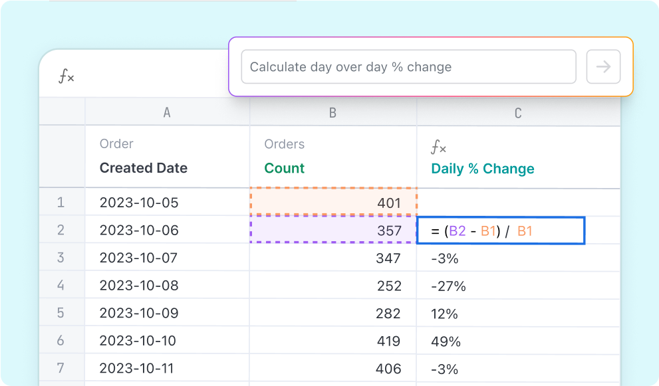This screenshot has height=386, width=659.
Task: Select column C header
Action: (x=517, y=113)
